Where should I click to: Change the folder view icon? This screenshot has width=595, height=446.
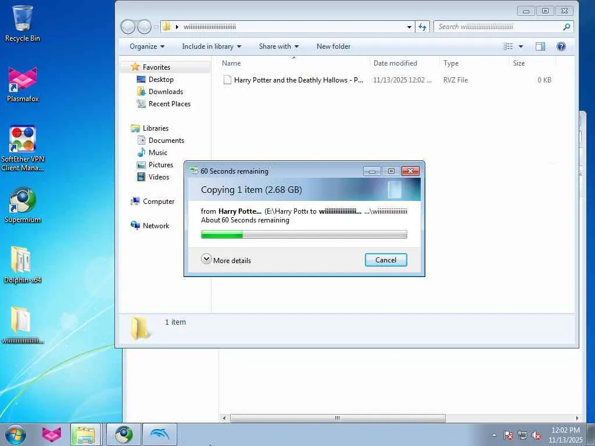coord(508,46)
